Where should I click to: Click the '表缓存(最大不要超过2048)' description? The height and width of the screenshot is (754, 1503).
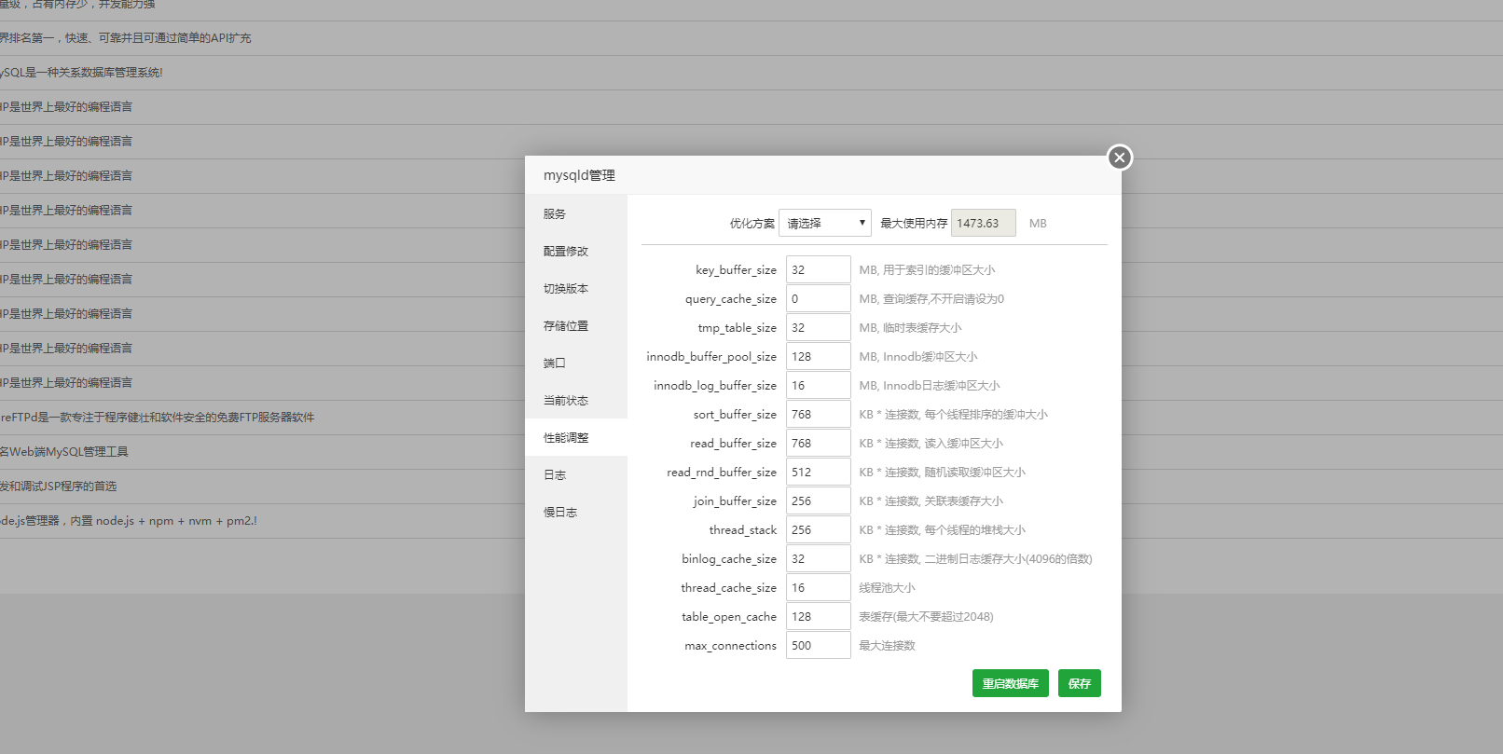tap(926, 616)
